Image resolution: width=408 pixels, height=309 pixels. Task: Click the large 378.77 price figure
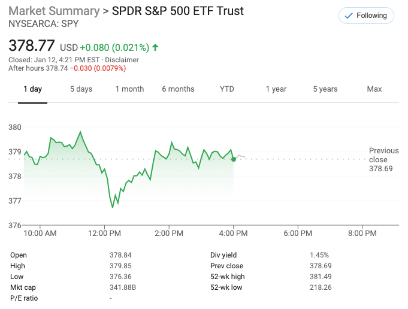tap(32, 46)
